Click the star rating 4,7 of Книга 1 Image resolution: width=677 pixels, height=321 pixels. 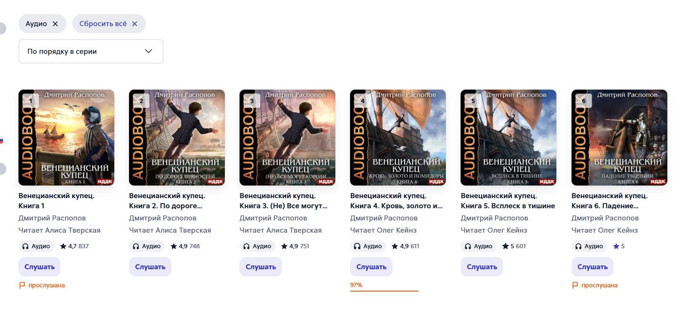(x=68, y=246)
